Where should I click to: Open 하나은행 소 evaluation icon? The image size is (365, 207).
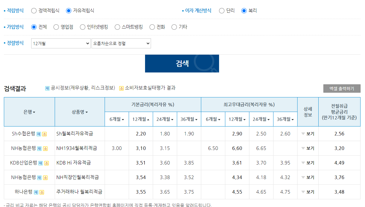click(42, 192)
